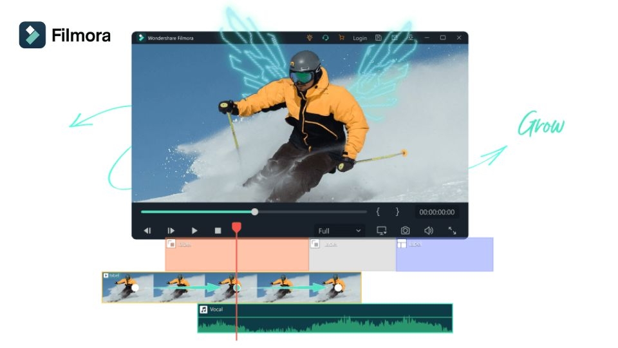Click the orange clip's overlay icon

(x=171, y=244)
